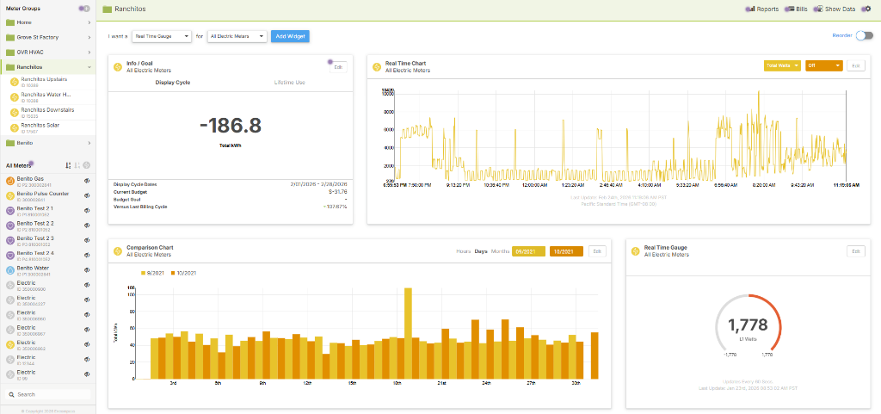Viewport: 881px width, 414px height.
Task: Open the Ranchitos Downstairs meter
Action: [48, 113]
